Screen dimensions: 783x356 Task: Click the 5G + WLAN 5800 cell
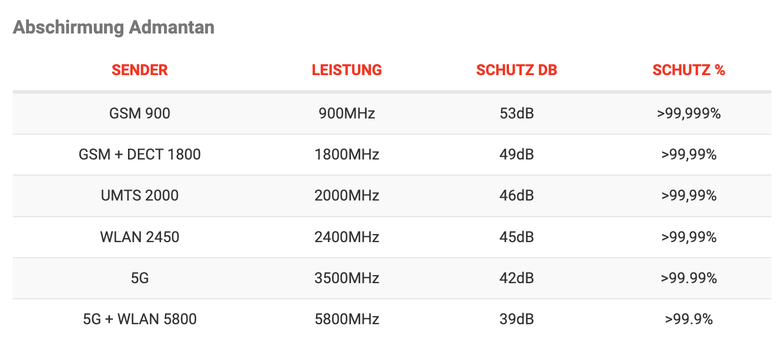[x=140, y=319]
